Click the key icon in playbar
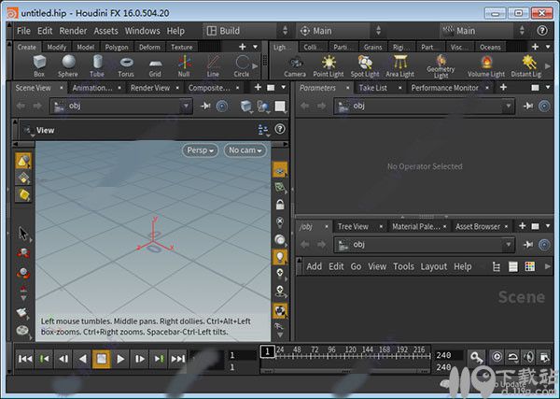This screenshot has width=560, height=399. (x=477, y=357)
